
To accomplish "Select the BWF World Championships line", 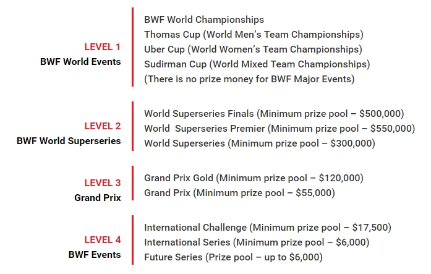I will (204, 20).
